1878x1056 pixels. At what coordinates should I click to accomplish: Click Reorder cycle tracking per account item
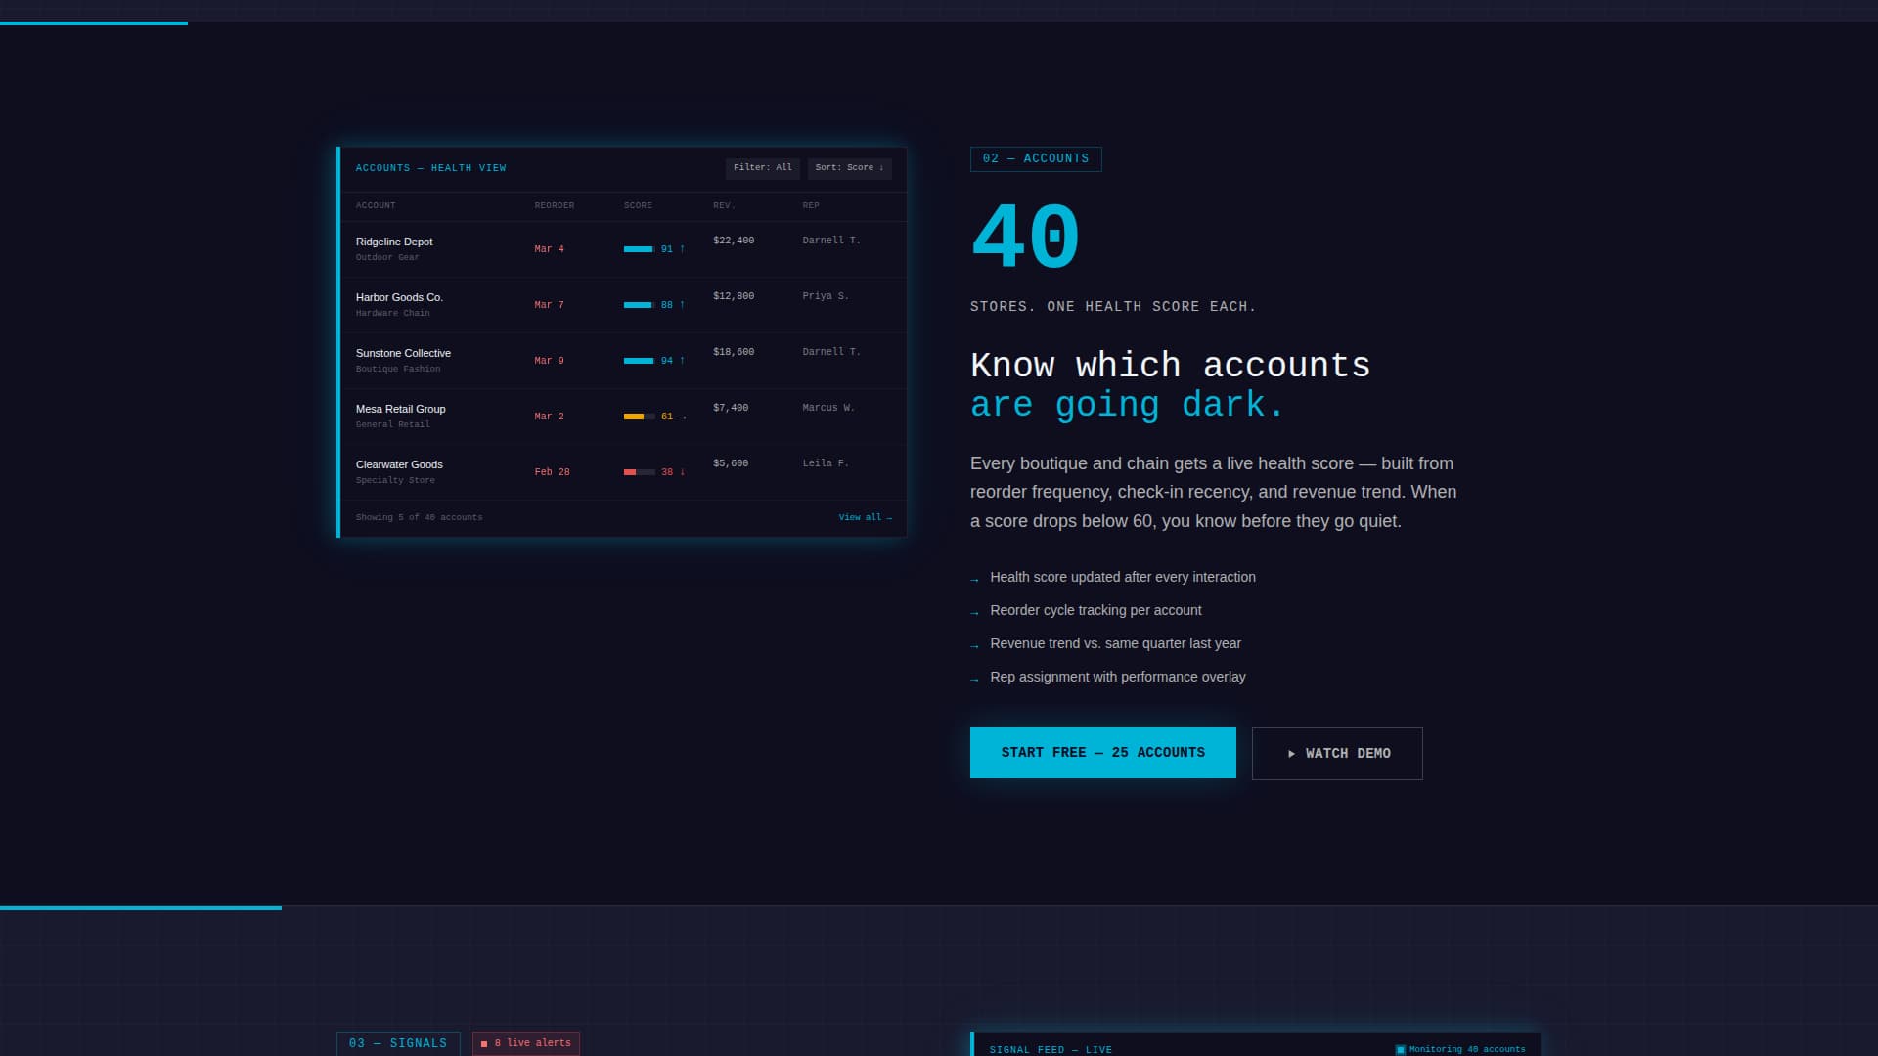pyautogui.click(x=1095, y=611)
